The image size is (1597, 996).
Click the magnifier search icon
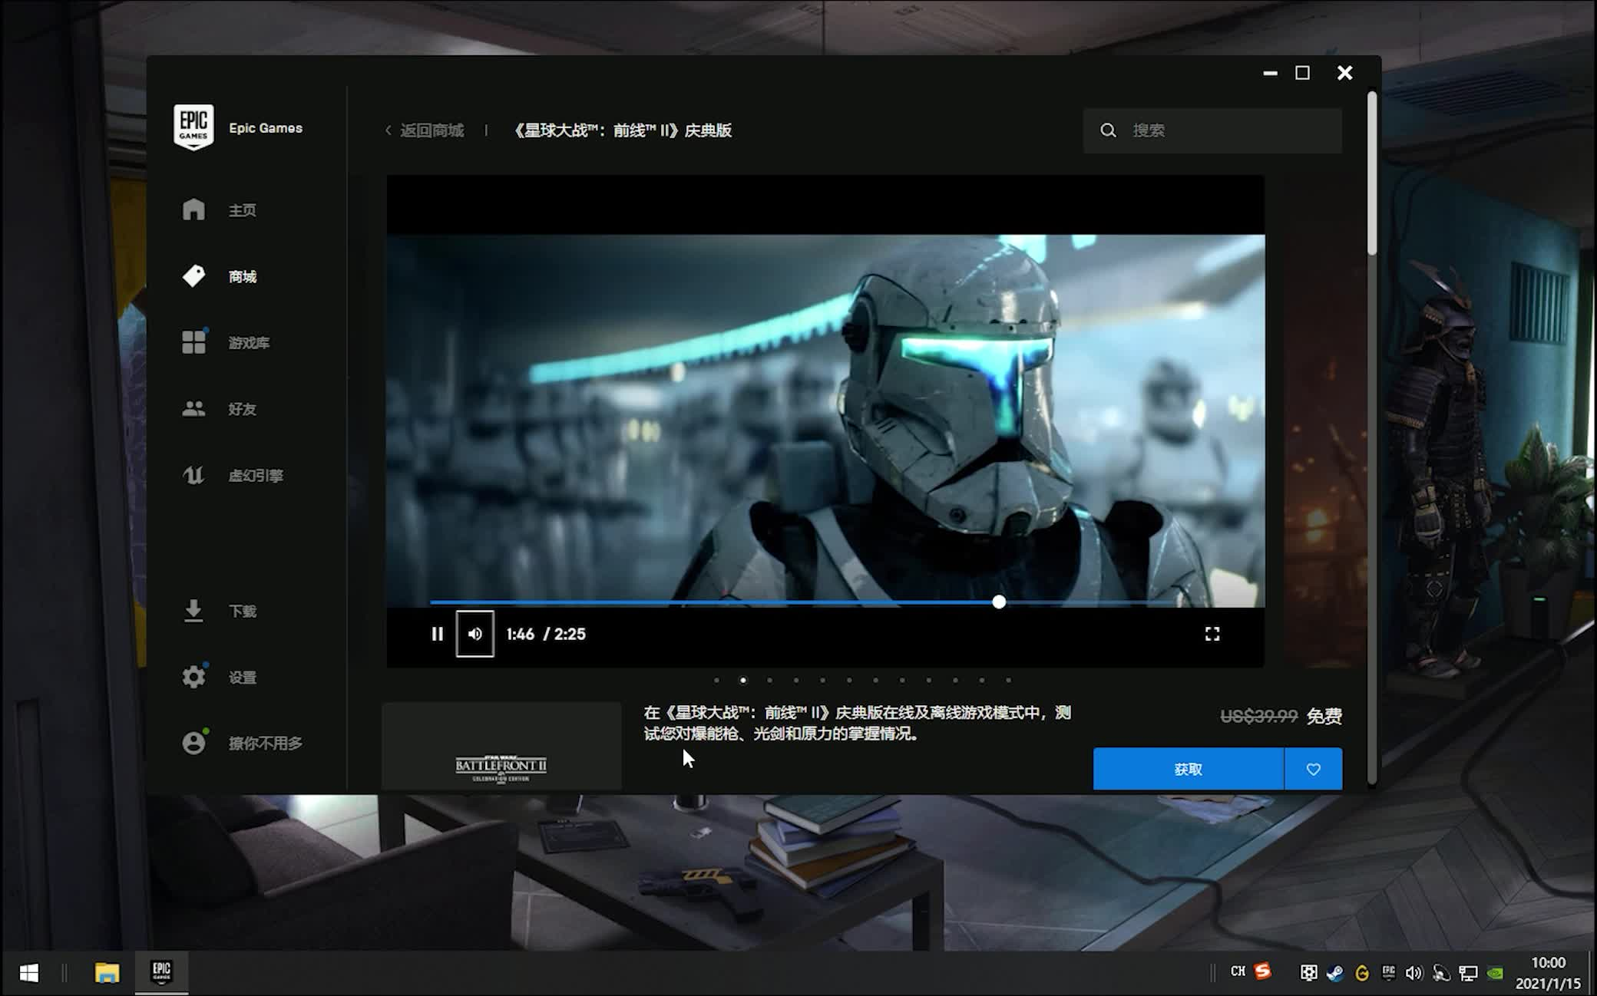tap(1108, 130)
